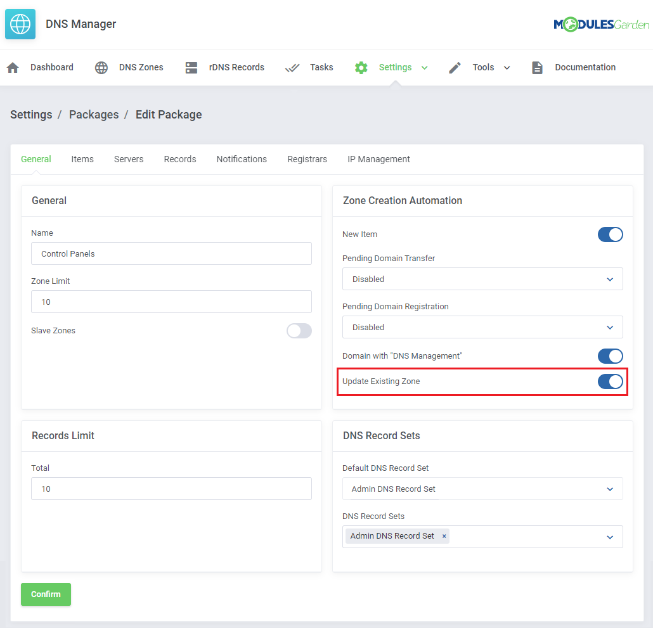Screen dimensions: 653x628
Task: Expand the Settings menu chevron
Action: point(424,68)
